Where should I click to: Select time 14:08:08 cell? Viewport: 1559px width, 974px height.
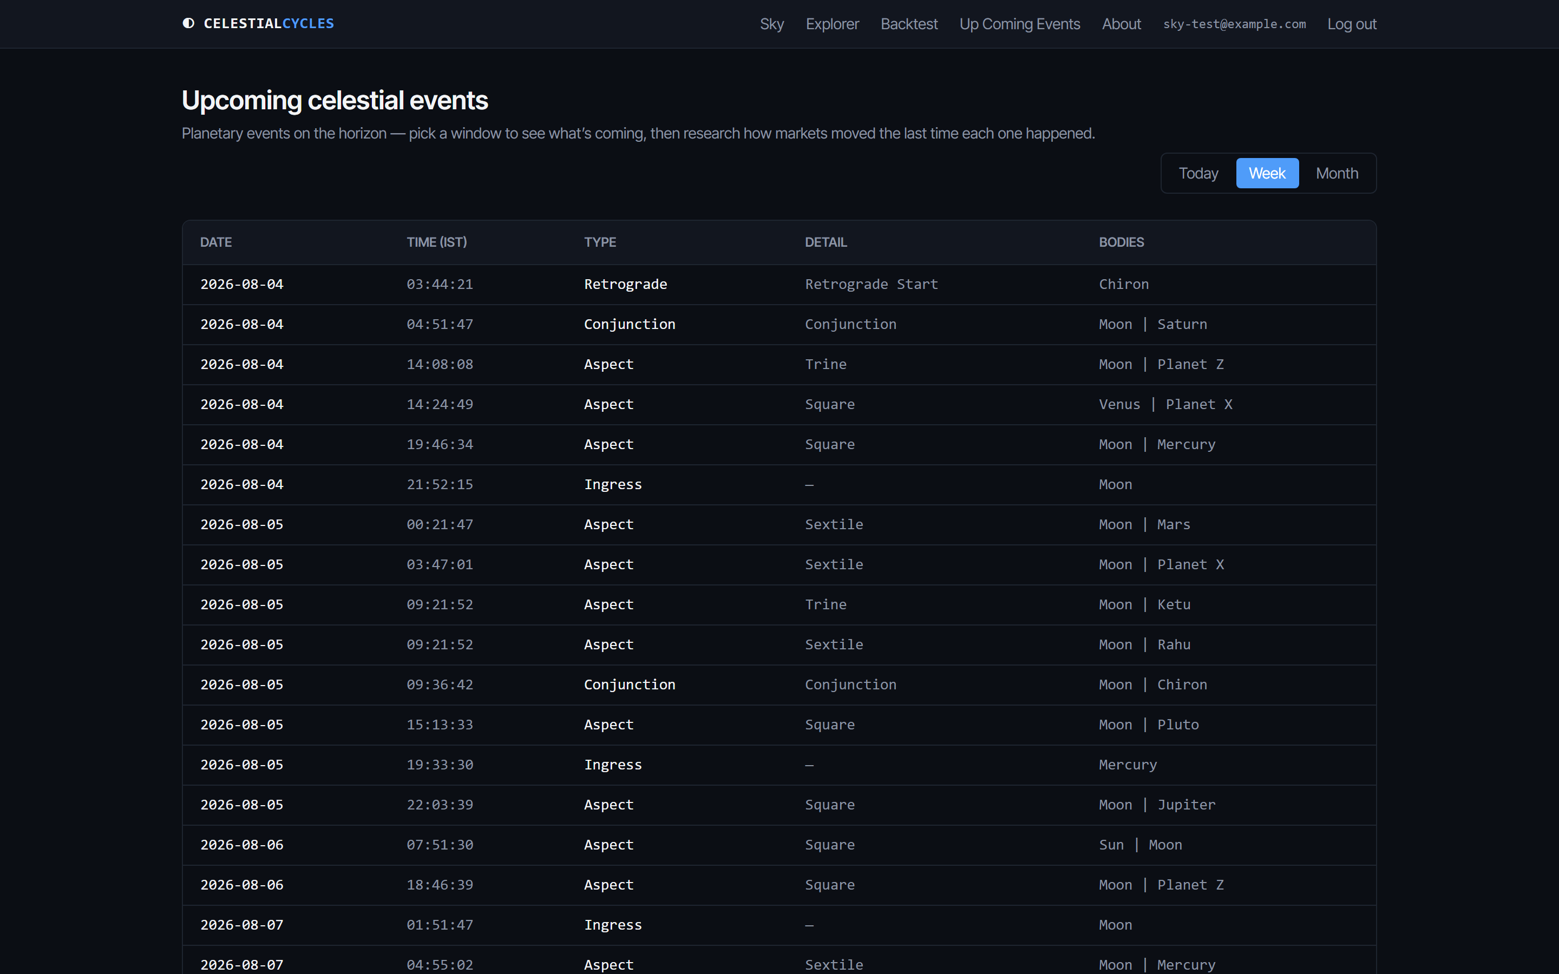tap(440, 365)
